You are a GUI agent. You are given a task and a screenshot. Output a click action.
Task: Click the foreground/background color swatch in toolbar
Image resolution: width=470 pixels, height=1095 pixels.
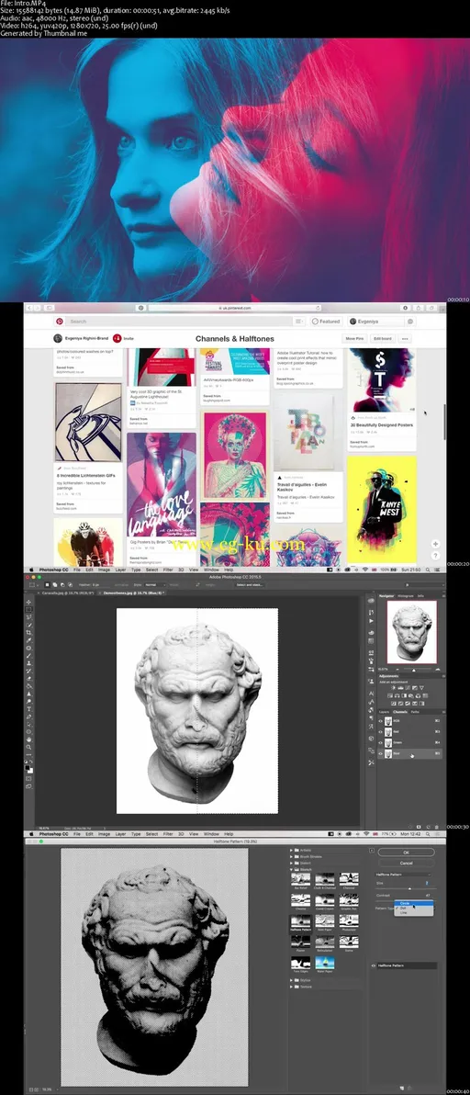tap(28, 769)
